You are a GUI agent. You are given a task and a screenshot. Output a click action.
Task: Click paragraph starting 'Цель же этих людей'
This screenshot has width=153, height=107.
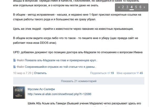tap(73, 29)
